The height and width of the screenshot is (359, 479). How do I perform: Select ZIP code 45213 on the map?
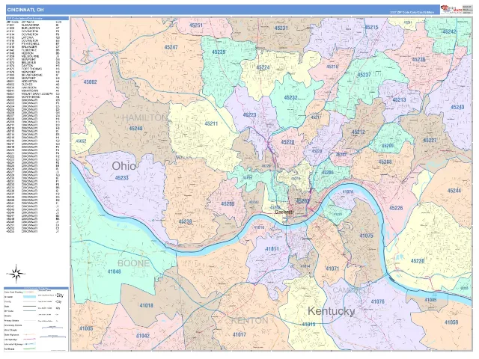pos(399,99)
